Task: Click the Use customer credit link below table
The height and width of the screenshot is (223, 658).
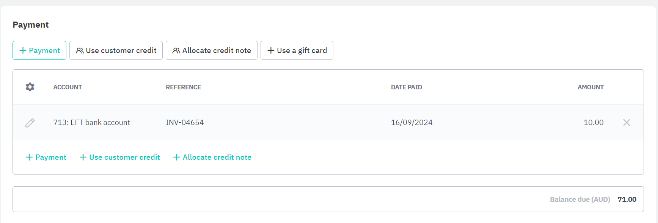Action: (x=124, y=157)
